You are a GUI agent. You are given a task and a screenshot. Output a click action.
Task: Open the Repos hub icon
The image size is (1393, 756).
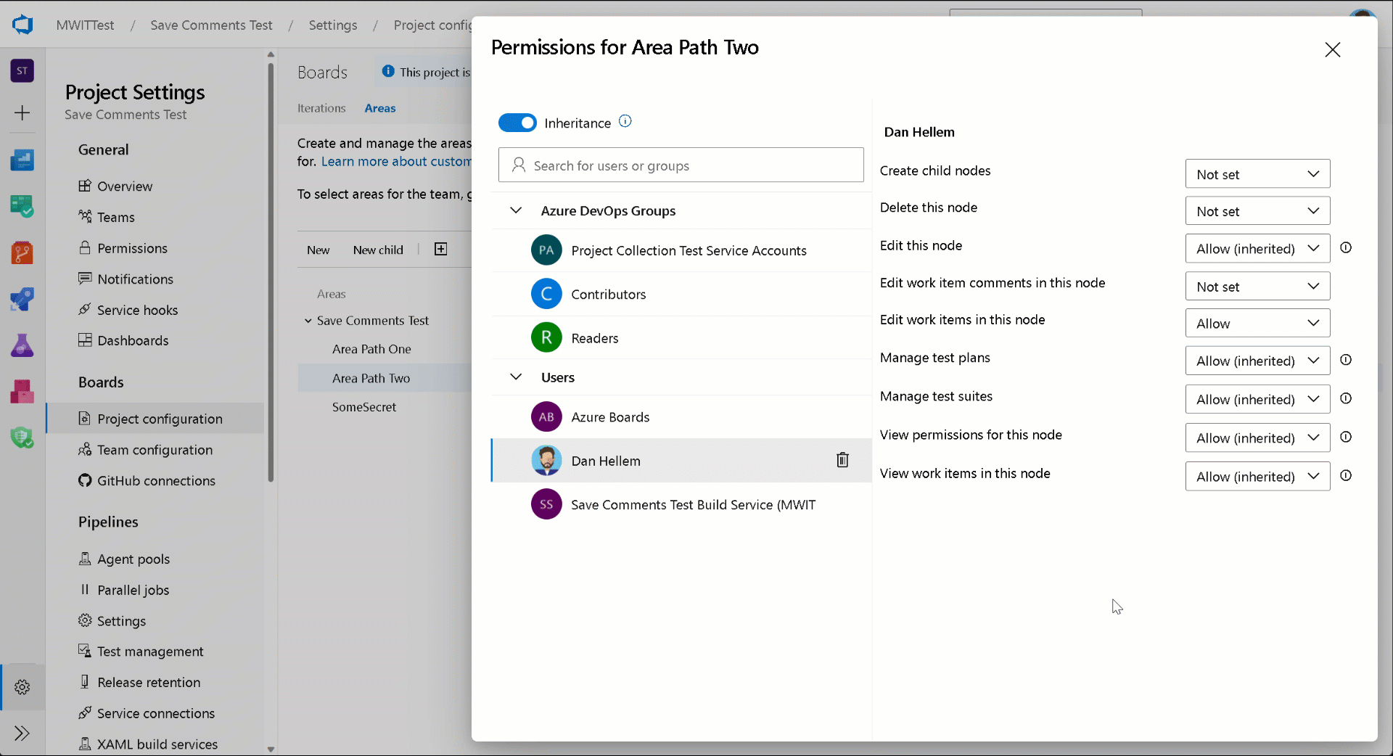(x=22, y=252)
